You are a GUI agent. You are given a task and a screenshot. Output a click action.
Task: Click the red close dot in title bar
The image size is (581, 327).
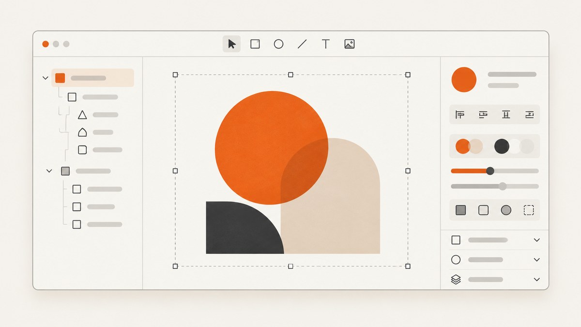point(46,44)
